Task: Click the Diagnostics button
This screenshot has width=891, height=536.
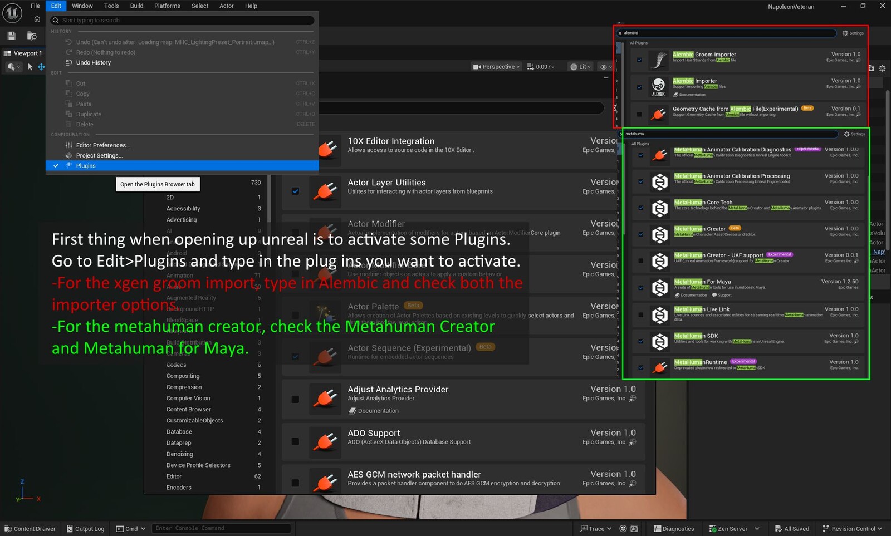Action: [674, 529]
